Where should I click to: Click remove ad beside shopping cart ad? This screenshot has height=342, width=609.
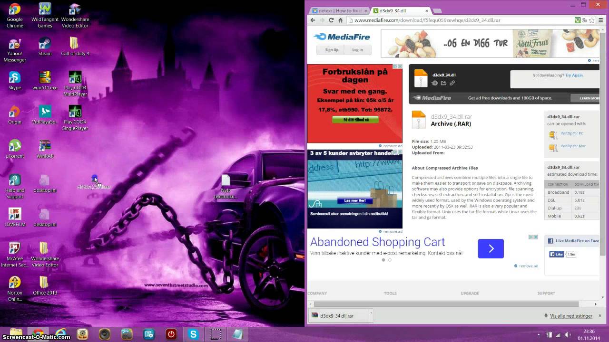pyautogui.click(x=526, y=266)
